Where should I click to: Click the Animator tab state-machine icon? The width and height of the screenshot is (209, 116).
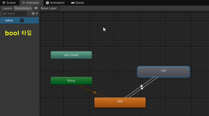click(x=24, y=3)
